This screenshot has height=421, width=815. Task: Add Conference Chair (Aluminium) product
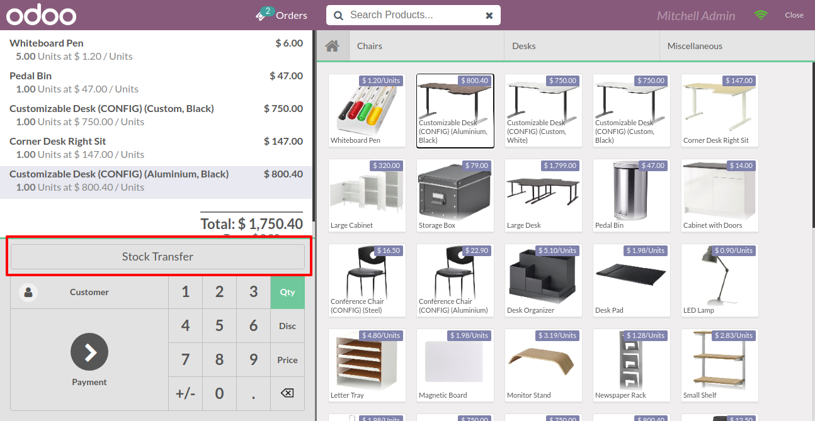(x=455, y=281)
